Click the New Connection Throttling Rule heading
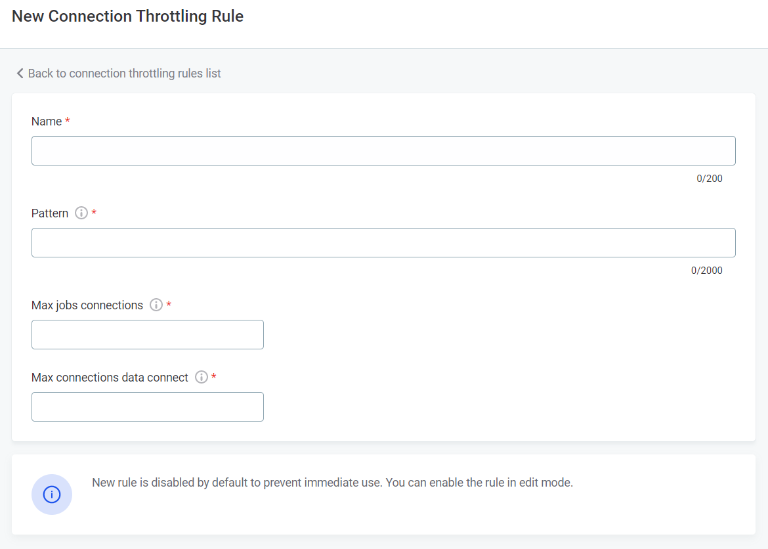768x549 pixels. [128, 16]
